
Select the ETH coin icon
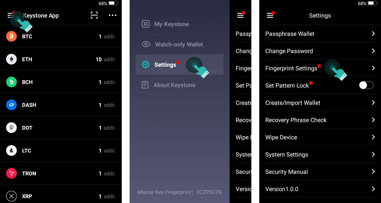[11, 59]
